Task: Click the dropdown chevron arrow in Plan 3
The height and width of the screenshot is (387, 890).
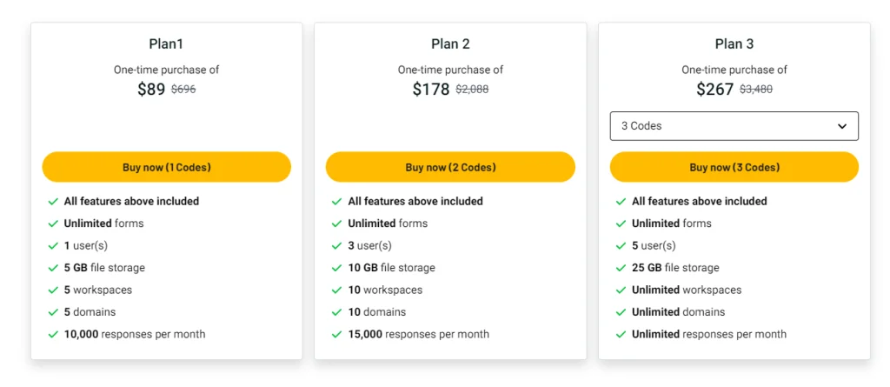Action: (x=841, y=126)
